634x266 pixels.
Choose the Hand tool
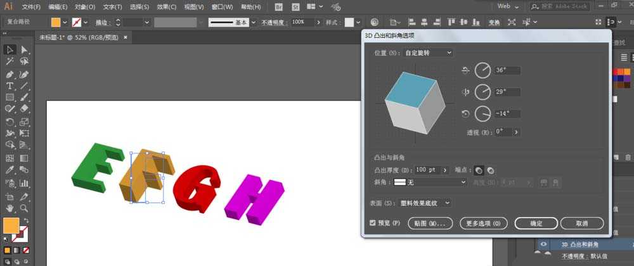(x=10, y=207)
